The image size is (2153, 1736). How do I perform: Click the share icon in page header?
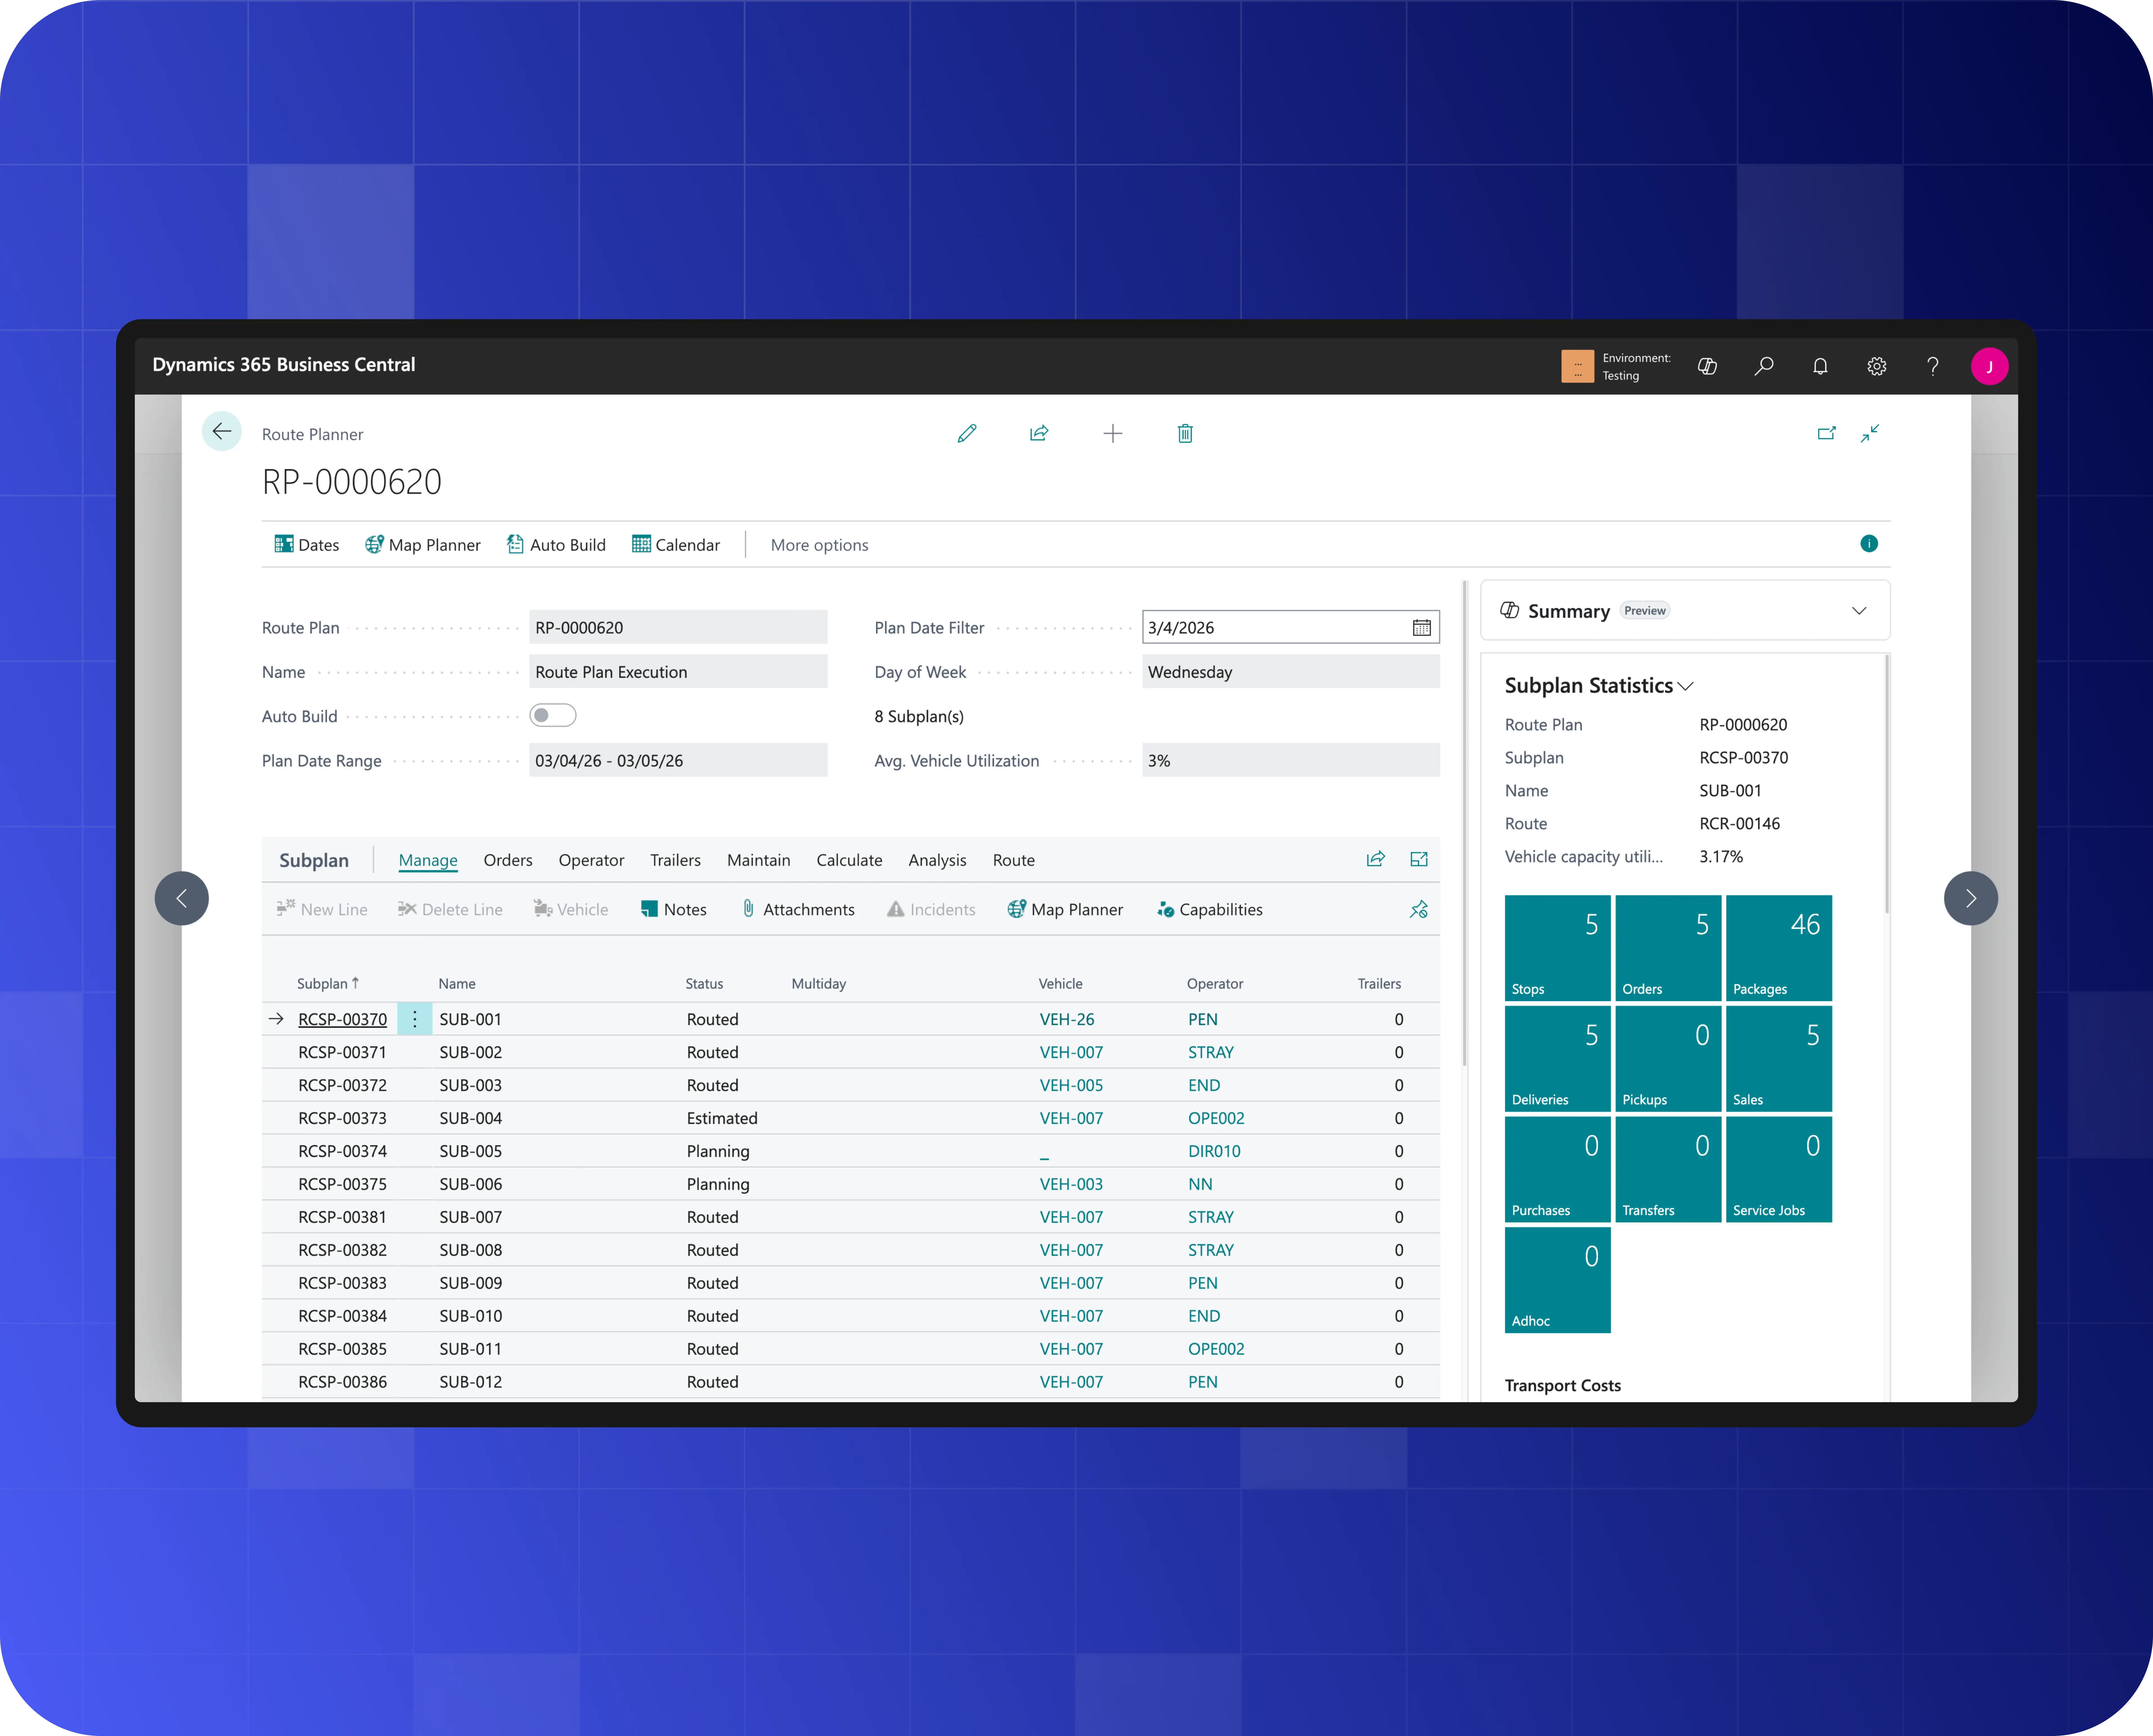tap(1039, 433)
